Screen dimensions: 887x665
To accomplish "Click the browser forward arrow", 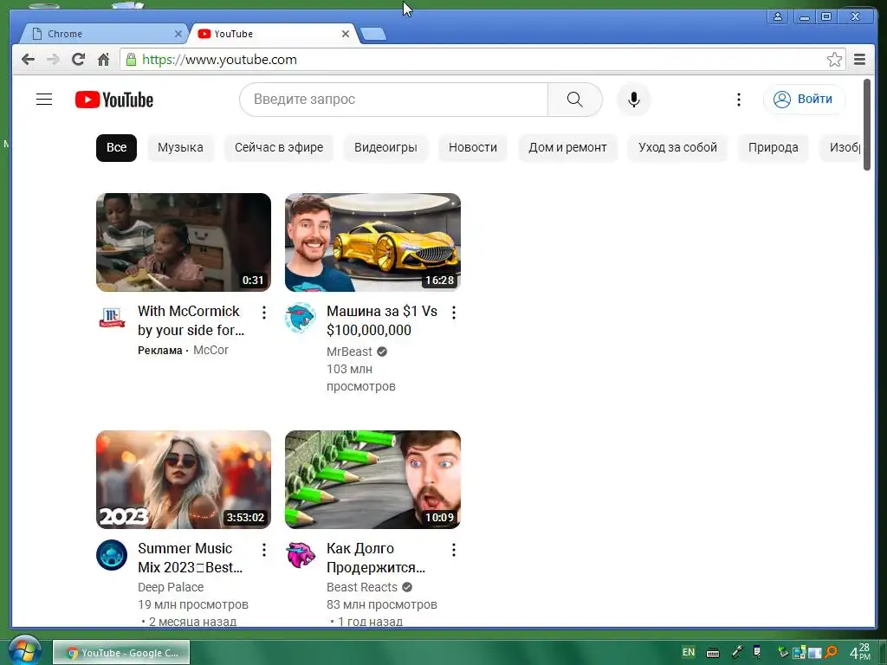I will [53, 60].
